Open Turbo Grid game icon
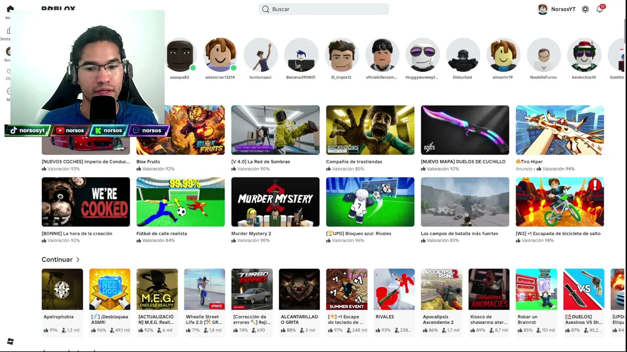This screenshot has height=352, width=627. coord(252,289)
